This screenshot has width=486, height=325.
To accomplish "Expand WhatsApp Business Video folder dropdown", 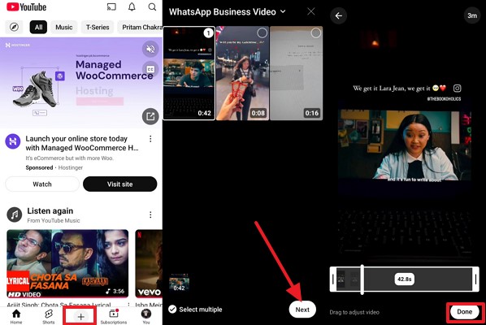I will pos(228,11).
